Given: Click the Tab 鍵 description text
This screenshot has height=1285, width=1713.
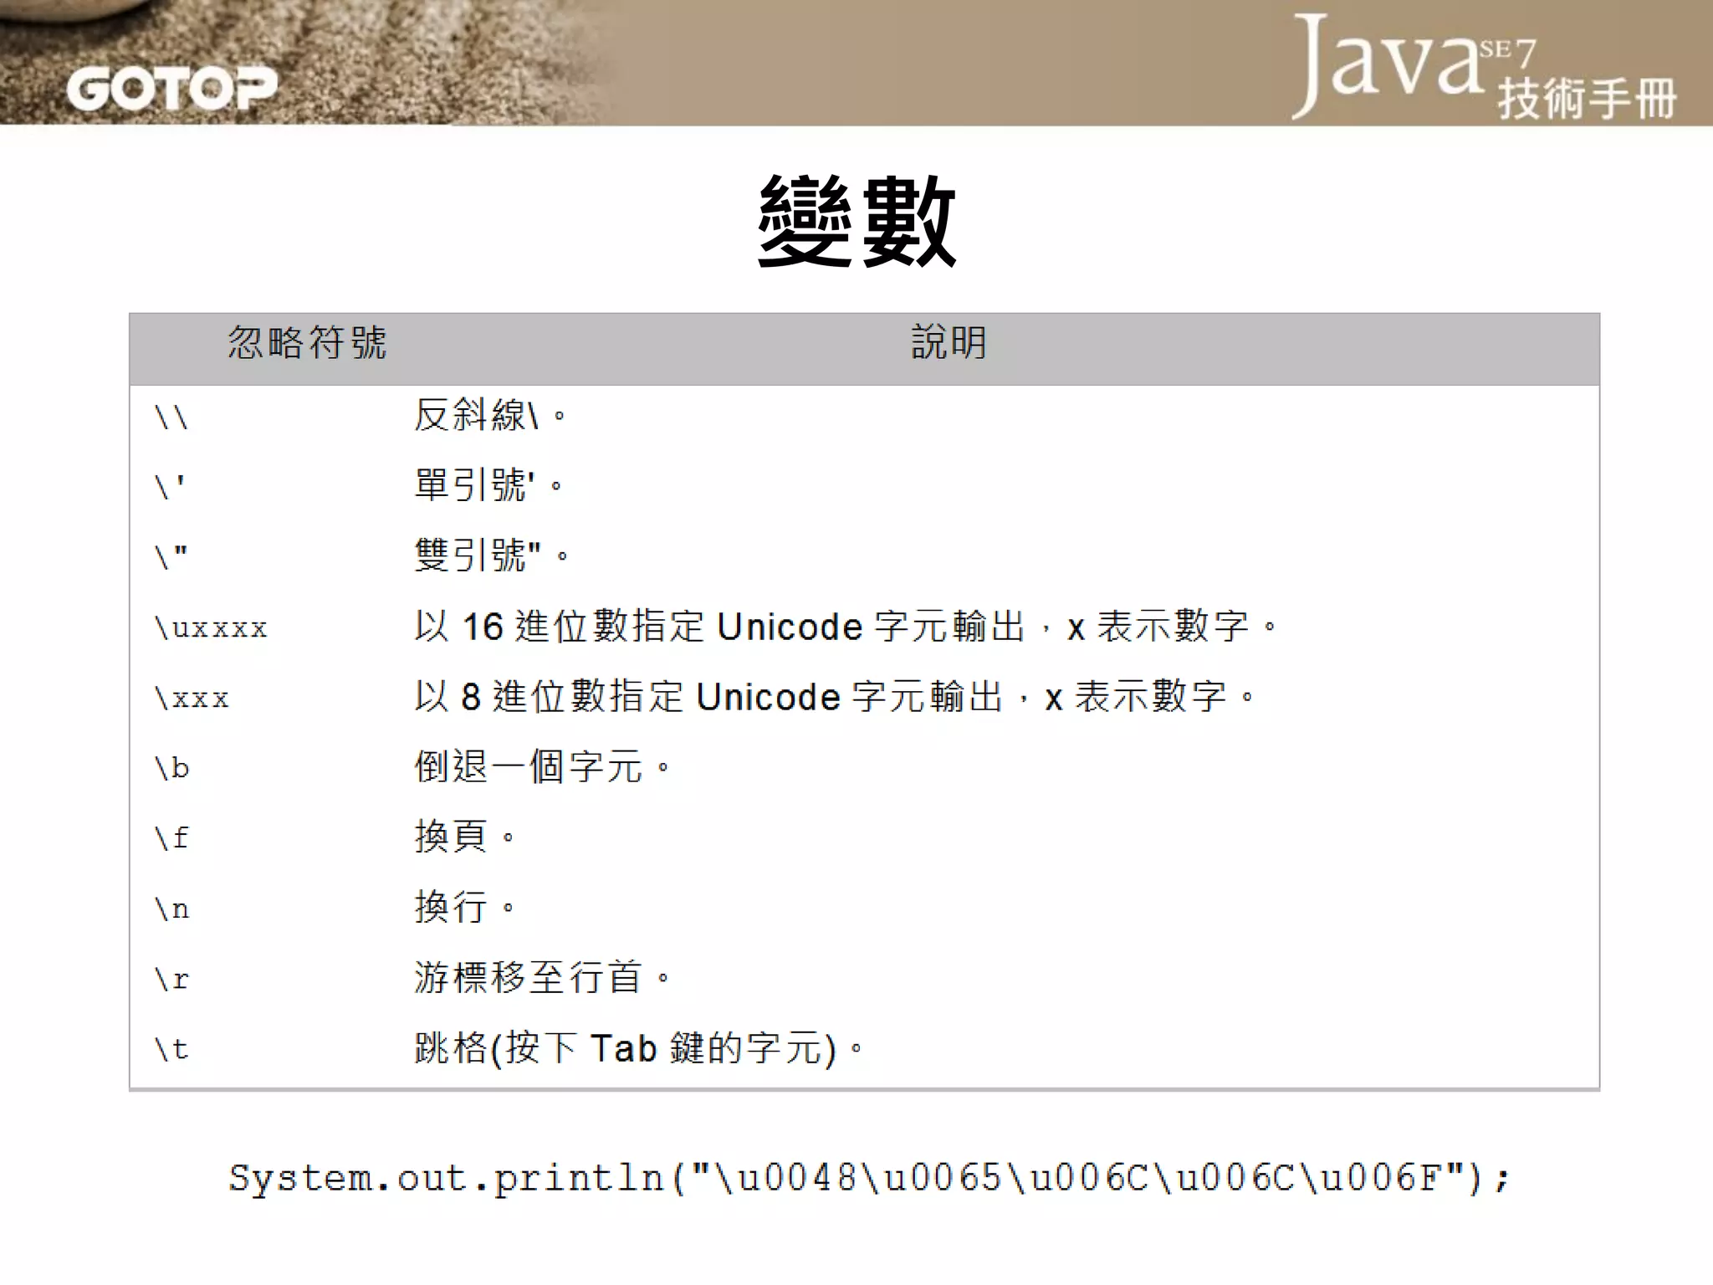Looking at the screenshot, I should [637, 1048].
